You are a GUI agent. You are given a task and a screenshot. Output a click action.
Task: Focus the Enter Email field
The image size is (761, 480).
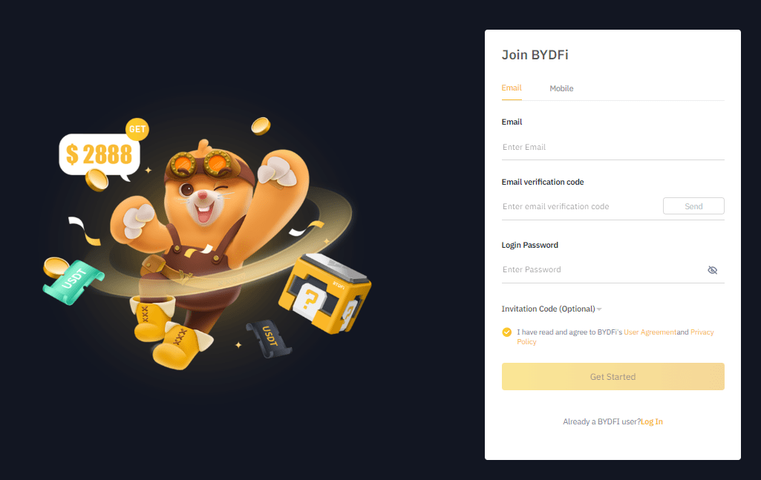coord(613,148)
